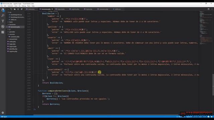
Task: Switch to the registro.php editor tab
Action: click(75, 9)
